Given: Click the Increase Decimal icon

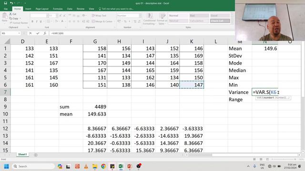Looking at the screenshot, I should 135,21.
